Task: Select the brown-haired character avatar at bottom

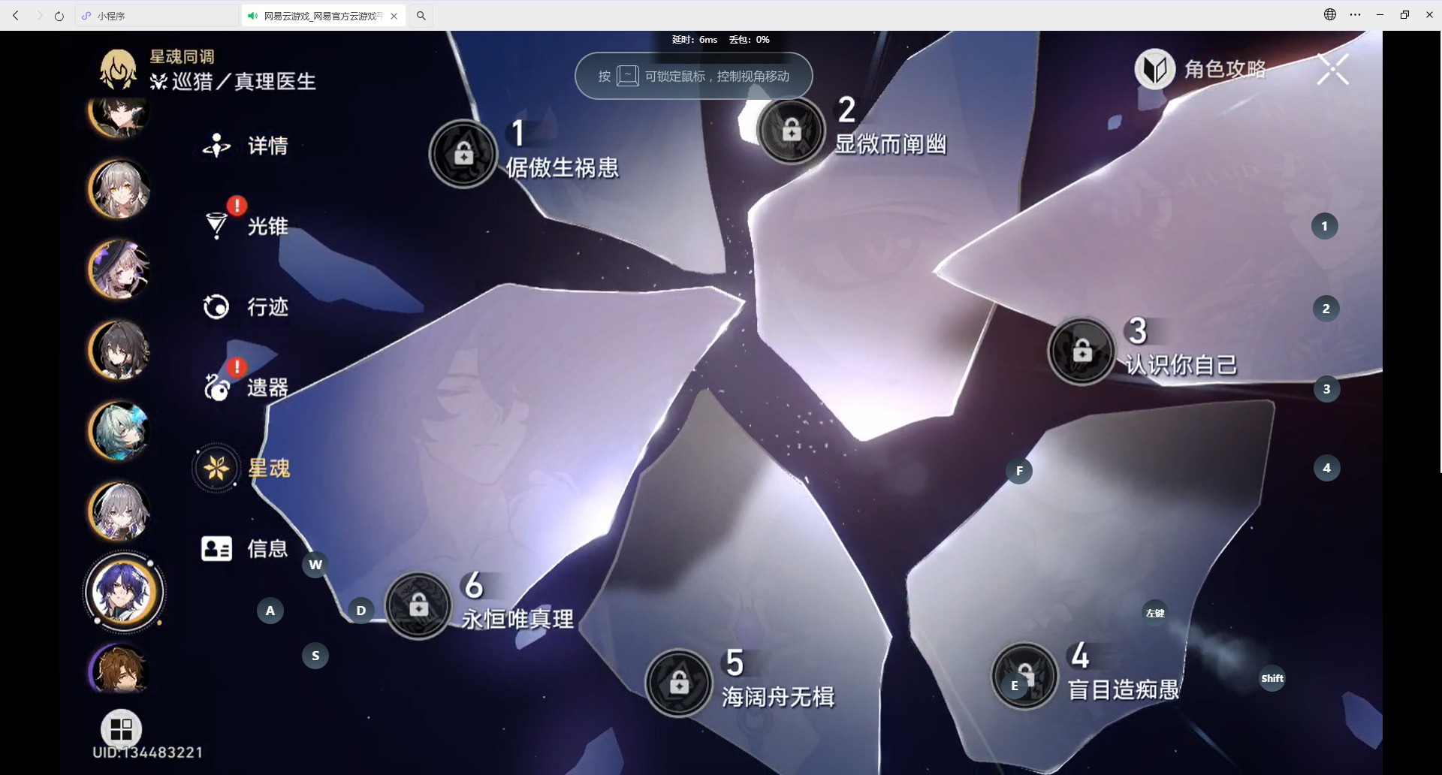Action: [x=119, y=668]
